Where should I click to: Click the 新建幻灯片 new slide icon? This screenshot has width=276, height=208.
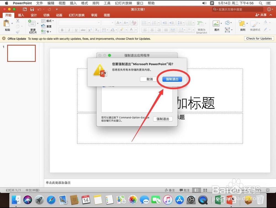[32, 23]
